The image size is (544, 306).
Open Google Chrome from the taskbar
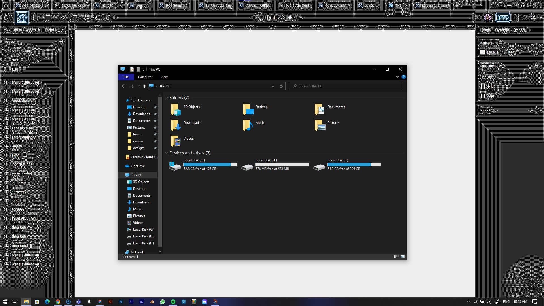pyautogui.click(x=58, y=302)
